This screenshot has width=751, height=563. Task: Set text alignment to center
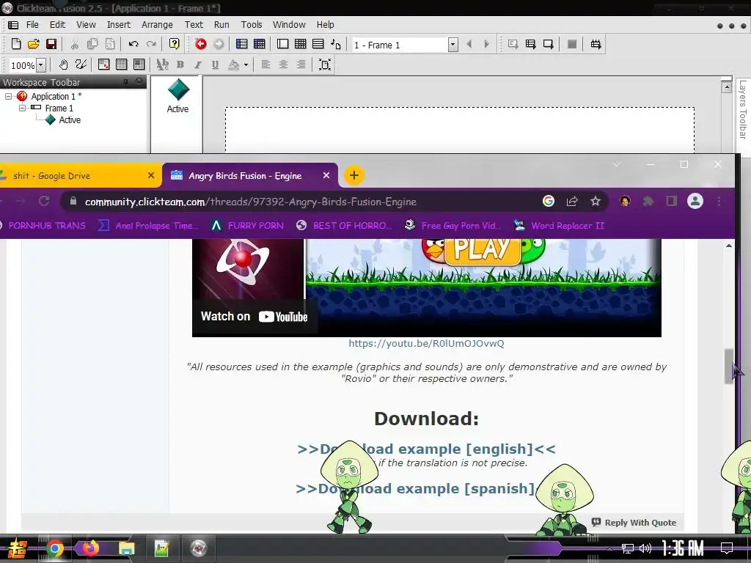(284, 65)
